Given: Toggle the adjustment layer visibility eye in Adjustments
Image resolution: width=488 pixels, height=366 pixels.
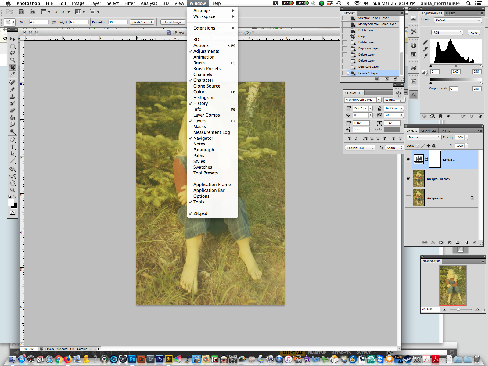Looking at the screenshot, I should [x=448, y=116].
